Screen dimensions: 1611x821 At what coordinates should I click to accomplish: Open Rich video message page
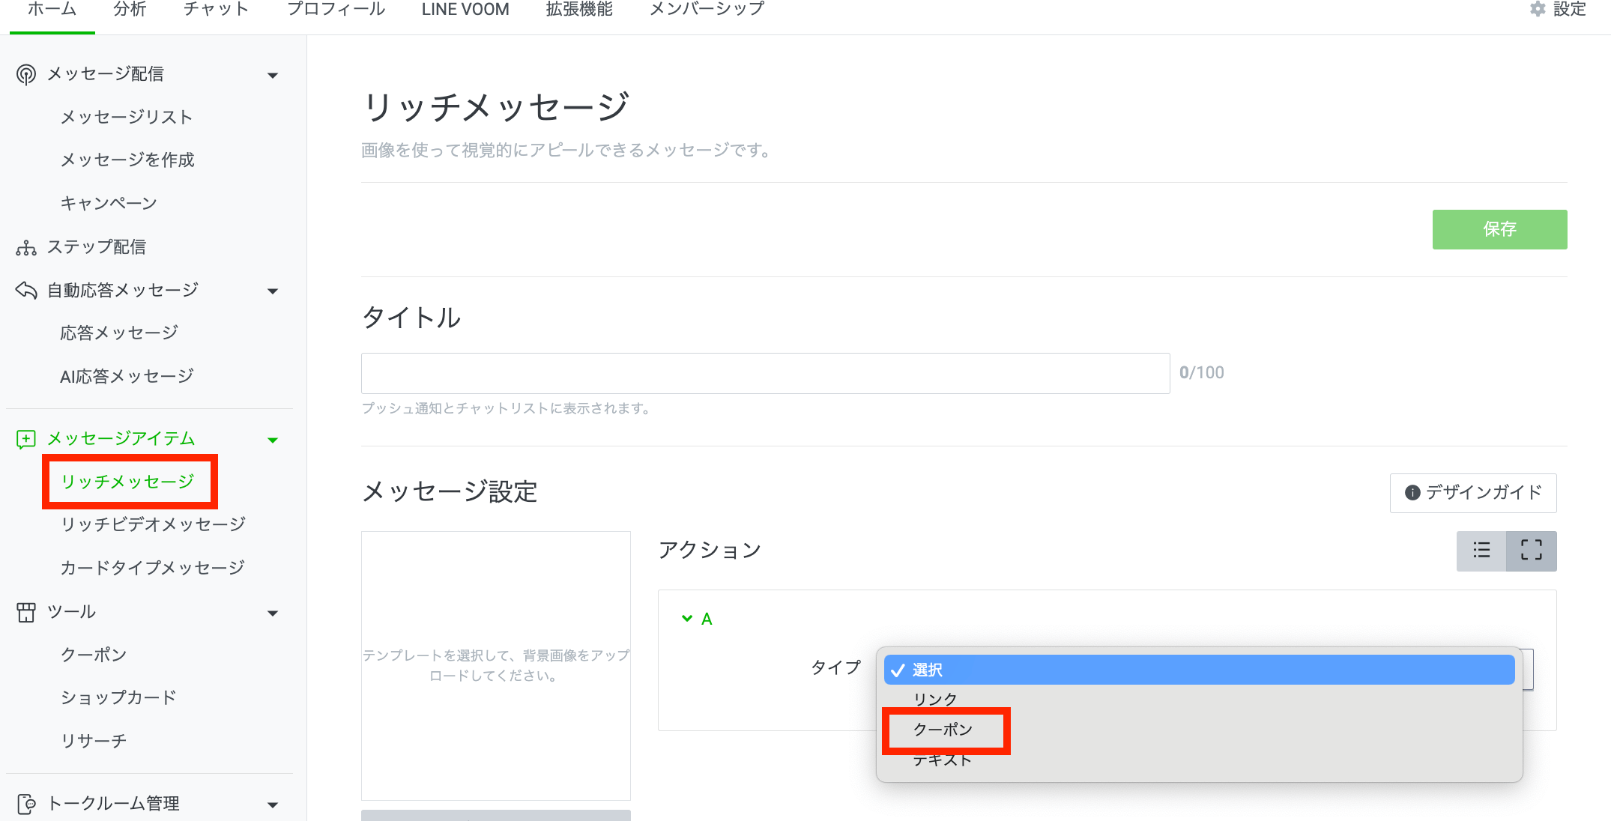153,524
